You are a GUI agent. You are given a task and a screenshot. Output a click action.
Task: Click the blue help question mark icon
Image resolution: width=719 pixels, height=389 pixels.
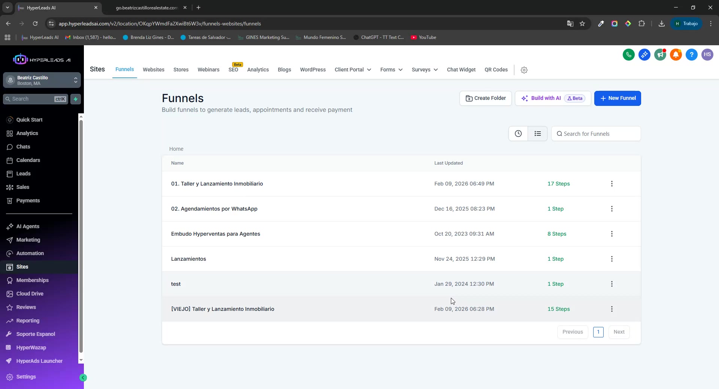pos(691,55)
